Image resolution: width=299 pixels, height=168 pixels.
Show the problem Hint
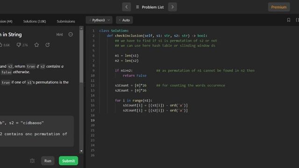[59, 35]
